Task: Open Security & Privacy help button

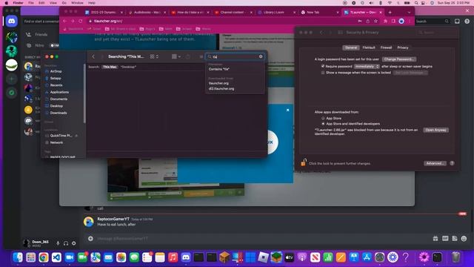Action: click(452, 163)
